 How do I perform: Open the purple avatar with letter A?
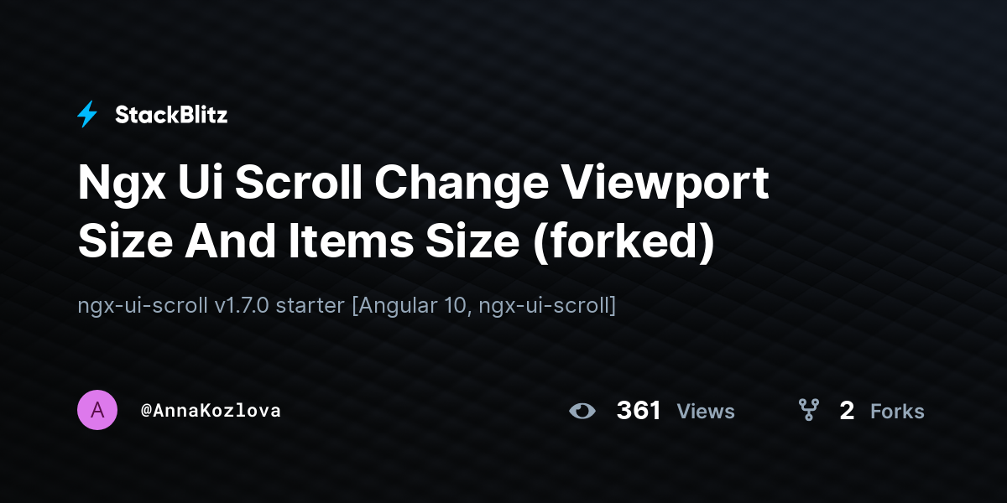97,410
